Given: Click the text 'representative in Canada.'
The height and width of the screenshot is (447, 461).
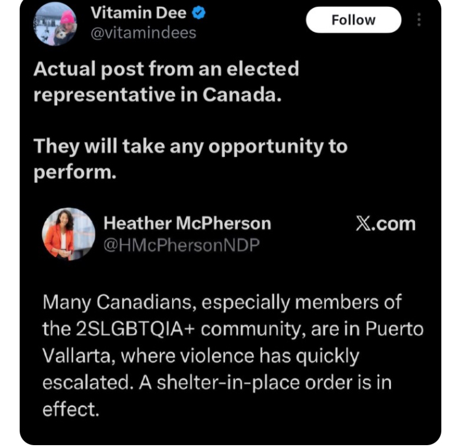Looking at the screenshot, I should click(157, 95).
